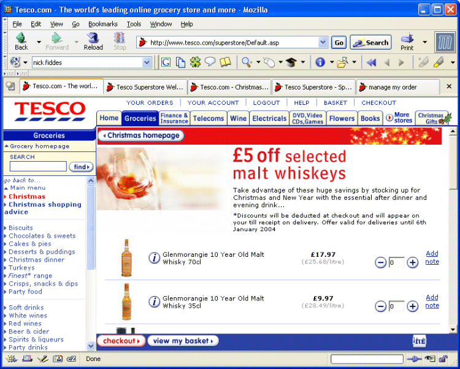Click the 'find' search button

(81, 167)
